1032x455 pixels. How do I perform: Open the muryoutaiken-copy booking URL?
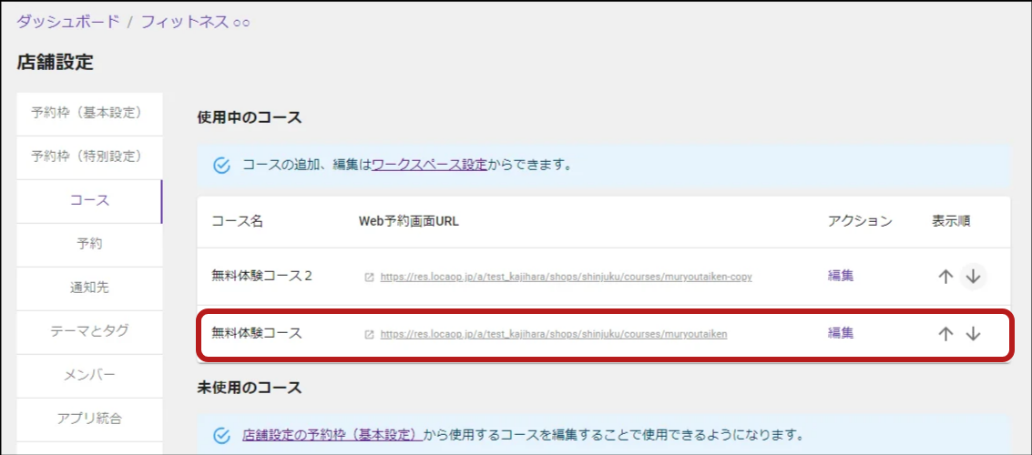tap(566, 278)
